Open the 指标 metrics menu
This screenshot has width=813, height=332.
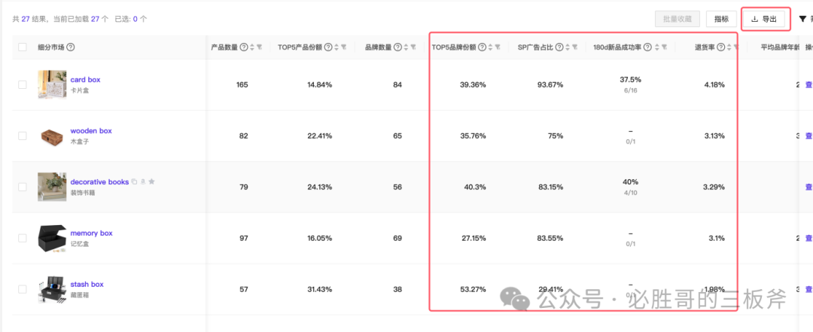pyautogui.click(x=721, y=19)
